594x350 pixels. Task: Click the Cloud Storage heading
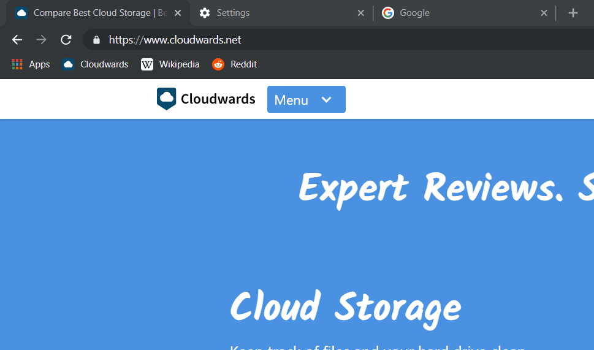point(345,306)
